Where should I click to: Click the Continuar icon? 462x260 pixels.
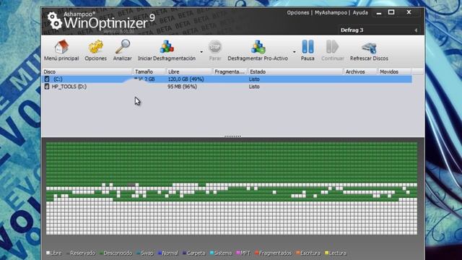point(332,47)
